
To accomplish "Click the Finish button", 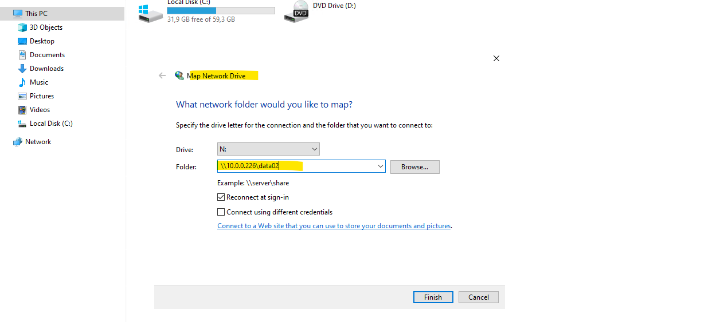I will click(433, 297).
